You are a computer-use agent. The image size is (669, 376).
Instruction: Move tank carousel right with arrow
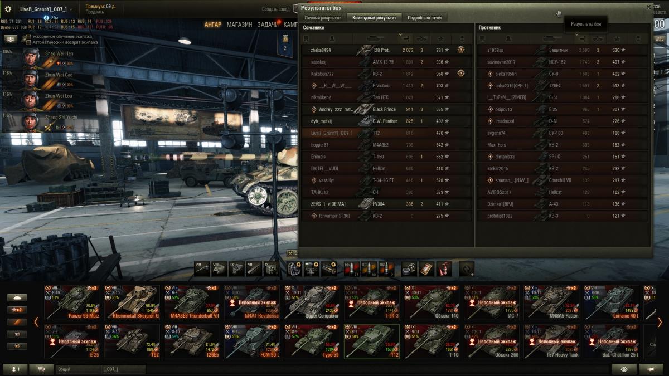660,322
